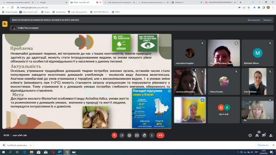Screen dimensions: 276x155
Task: Switch to the '[Лекція 1]' browser tab
Action: click(x=187, y=3)
